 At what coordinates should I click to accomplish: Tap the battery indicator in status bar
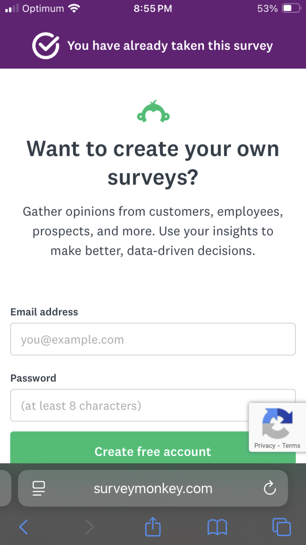coord(291,9)
